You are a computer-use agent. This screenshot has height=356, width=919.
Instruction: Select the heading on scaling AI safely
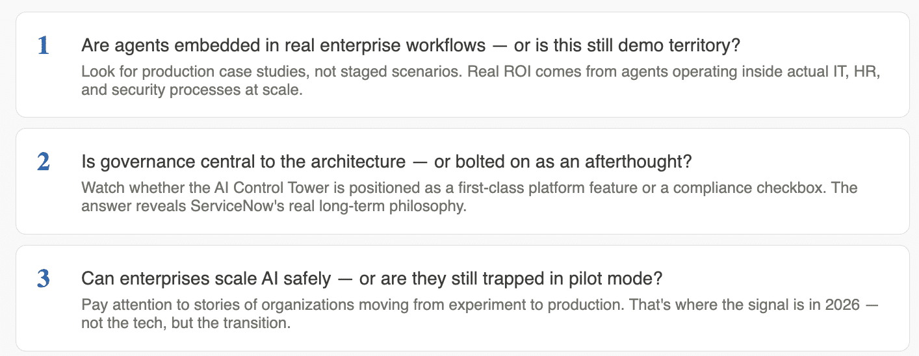[x=372, y=279]
